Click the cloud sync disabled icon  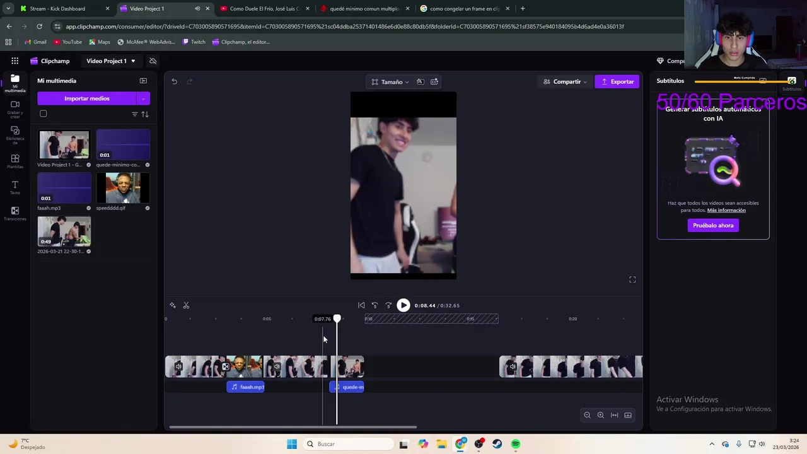click(153, 61)
